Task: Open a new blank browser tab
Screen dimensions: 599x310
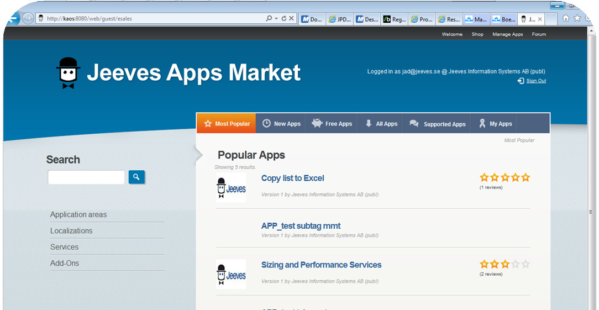Action: 550,19
